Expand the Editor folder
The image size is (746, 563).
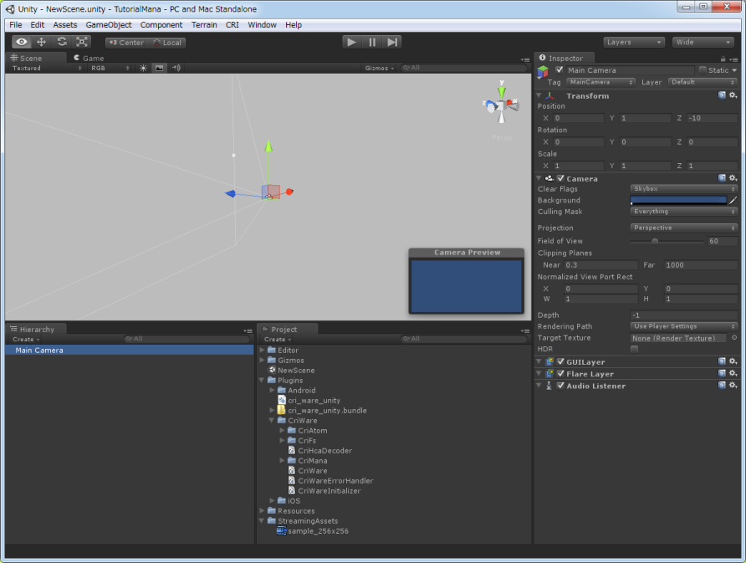[262, 350]
